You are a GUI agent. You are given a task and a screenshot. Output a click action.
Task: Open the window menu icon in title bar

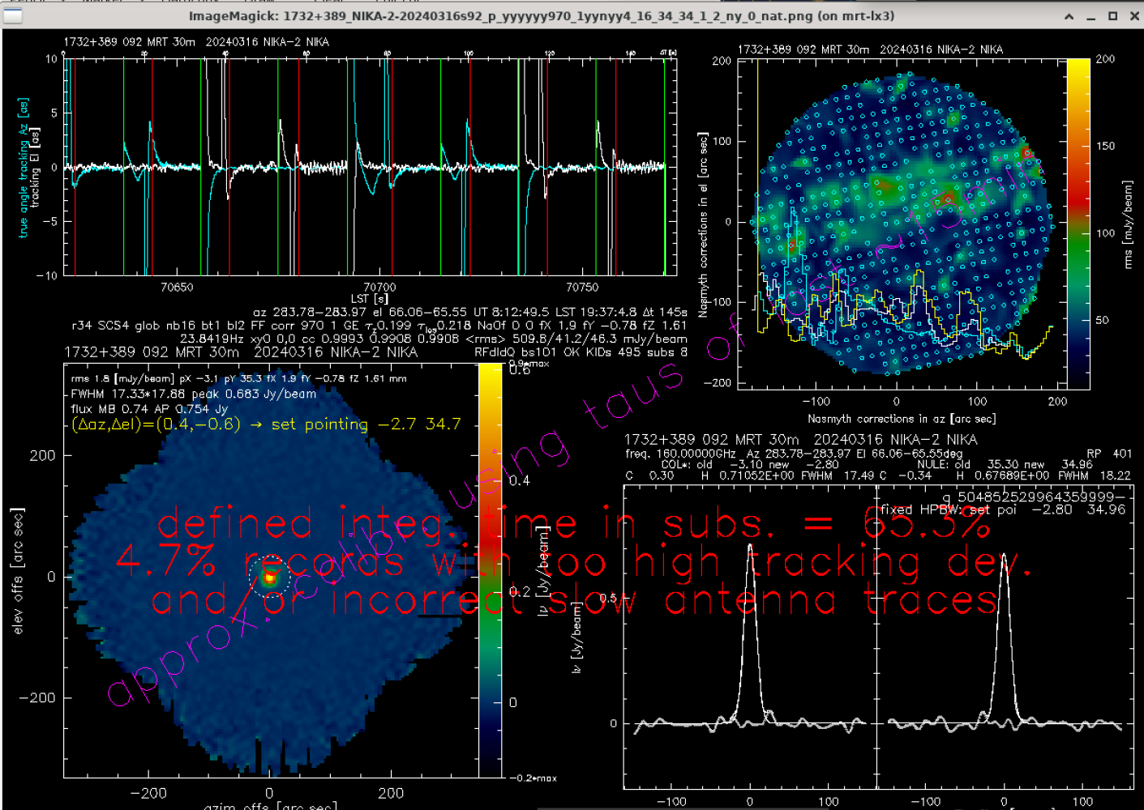12,15
